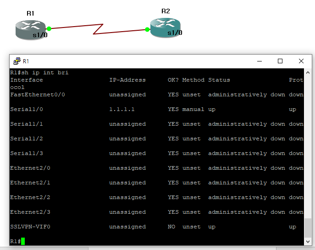Click green link status dot near R2

147,29
